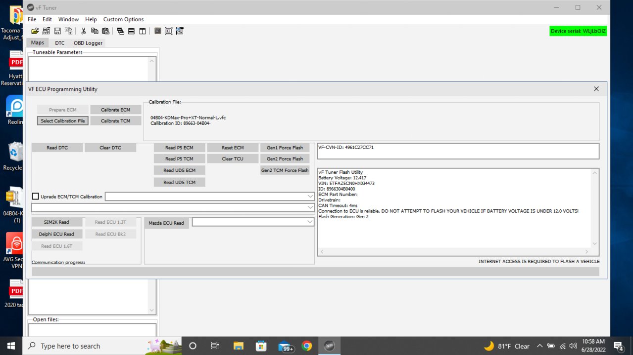Click the log panel vertical scrollbar
Image resolution: width=633 pixels, height=355 pixels.
click(x=594, y=208)
